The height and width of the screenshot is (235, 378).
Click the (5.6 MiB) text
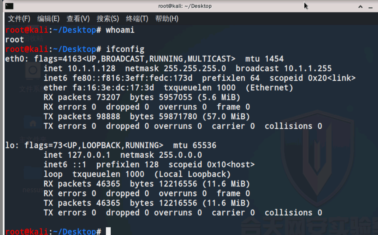219,97
